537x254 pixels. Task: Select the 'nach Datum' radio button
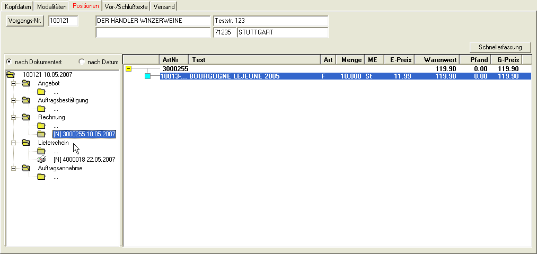point(81,62)
